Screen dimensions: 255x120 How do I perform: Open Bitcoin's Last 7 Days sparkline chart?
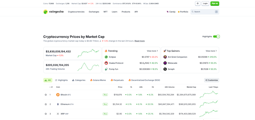[209, 95]
